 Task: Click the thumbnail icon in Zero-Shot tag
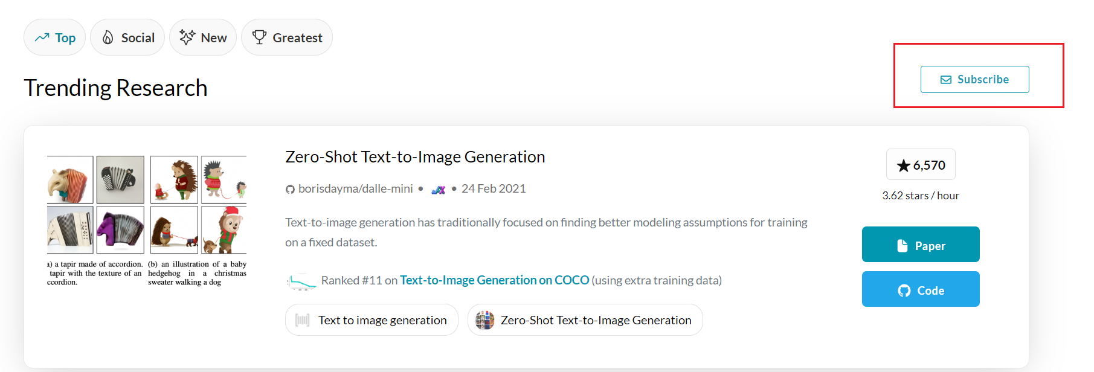click(x=484, y=320)
